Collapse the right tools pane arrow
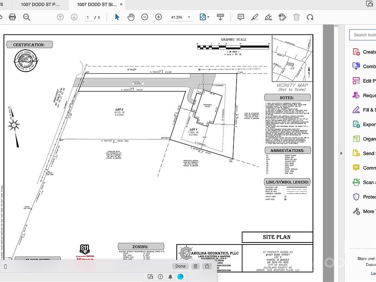The width and height of the screenshot is (376, 282). tap(342, 153)
